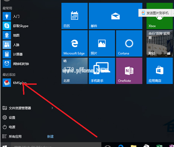
Task: Open the 人脉 (People) app
Action: (11, 45)
